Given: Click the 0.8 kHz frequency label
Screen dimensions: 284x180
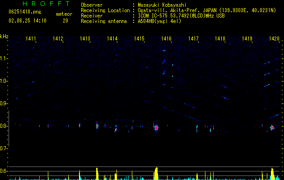Looking at the screenshot, I should coord(4,126).
